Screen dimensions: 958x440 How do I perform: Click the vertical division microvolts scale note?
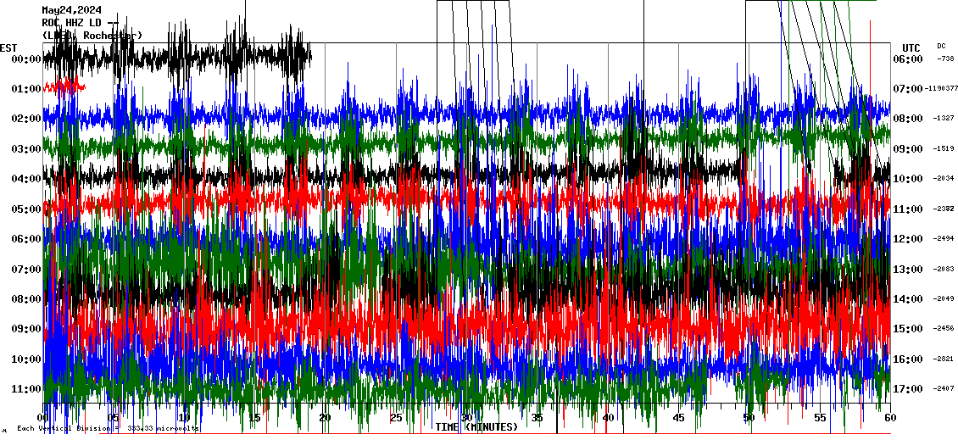108,428
